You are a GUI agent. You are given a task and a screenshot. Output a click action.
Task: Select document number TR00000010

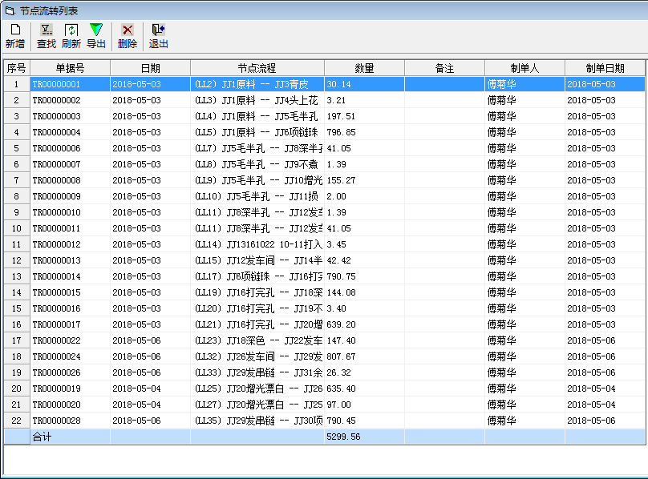coord(71,212)
